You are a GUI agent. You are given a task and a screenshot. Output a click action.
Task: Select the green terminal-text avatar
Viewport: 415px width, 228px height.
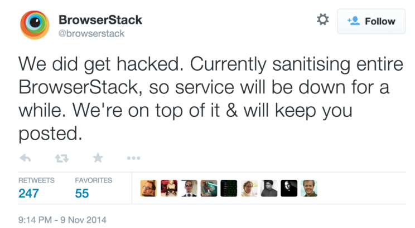click(229, 188)
